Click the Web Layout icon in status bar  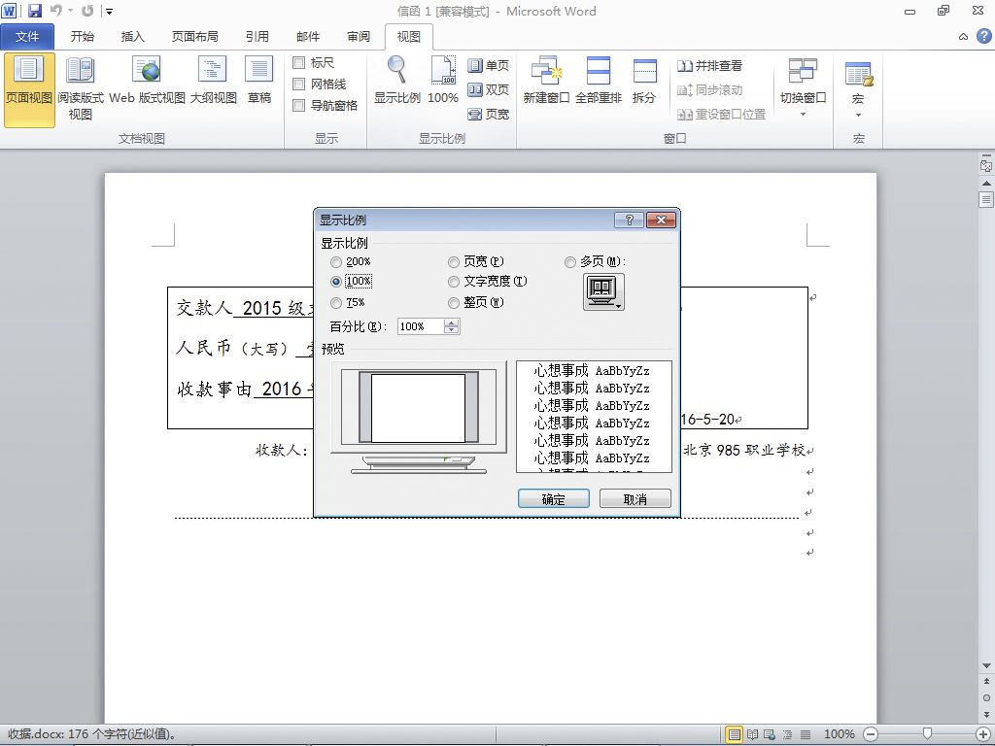click(x=770, y=734)
